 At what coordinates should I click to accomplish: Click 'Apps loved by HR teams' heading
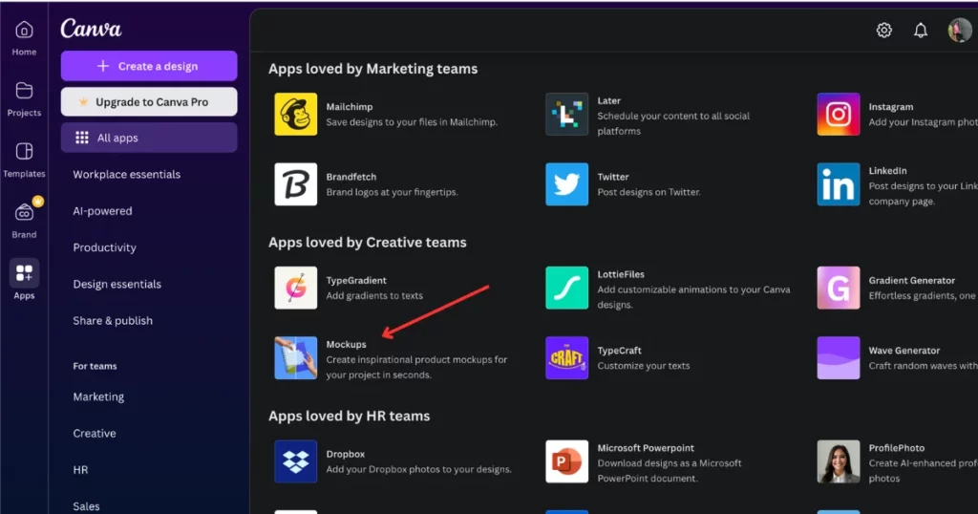tap(350, 416)
